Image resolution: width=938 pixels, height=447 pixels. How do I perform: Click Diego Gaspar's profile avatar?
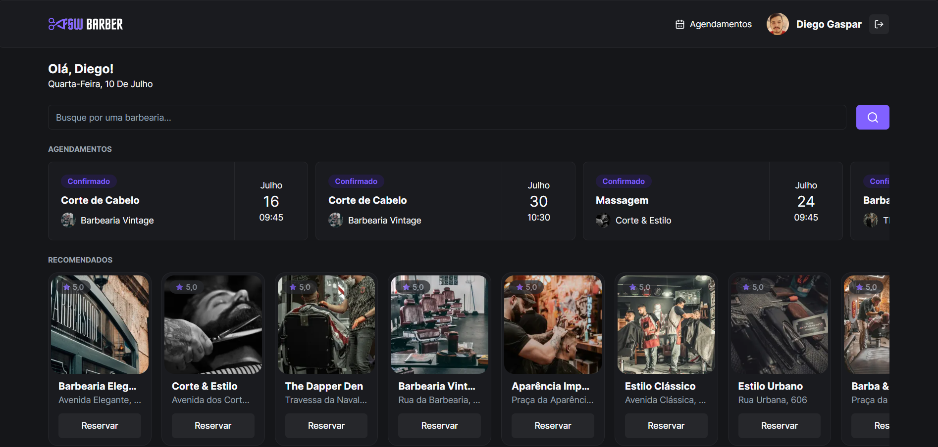click(777, 24)
